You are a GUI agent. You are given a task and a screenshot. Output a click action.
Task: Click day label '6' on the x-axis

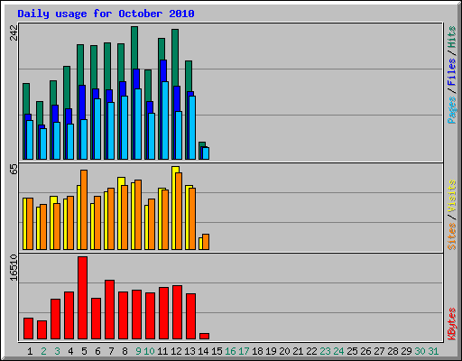[x=97, y=351]
